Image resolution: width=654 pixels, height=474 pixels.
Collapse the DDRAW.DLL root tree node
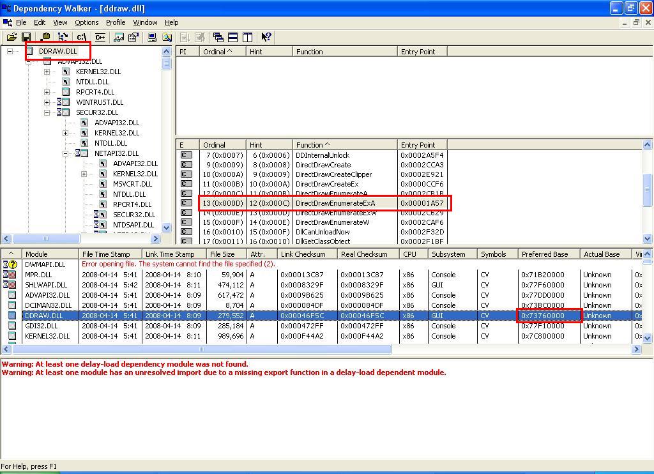[10, 51]
